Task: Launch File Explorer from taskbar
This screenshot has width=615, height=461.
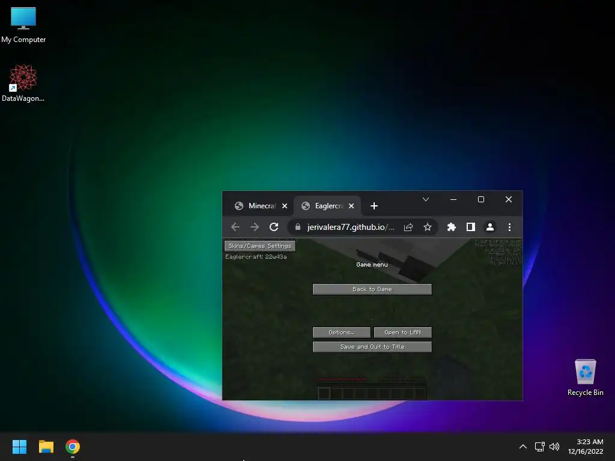Action: 46,447
